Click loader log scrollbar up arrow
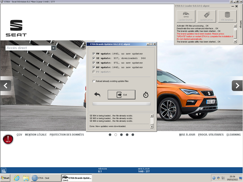 tap(235, 26)
